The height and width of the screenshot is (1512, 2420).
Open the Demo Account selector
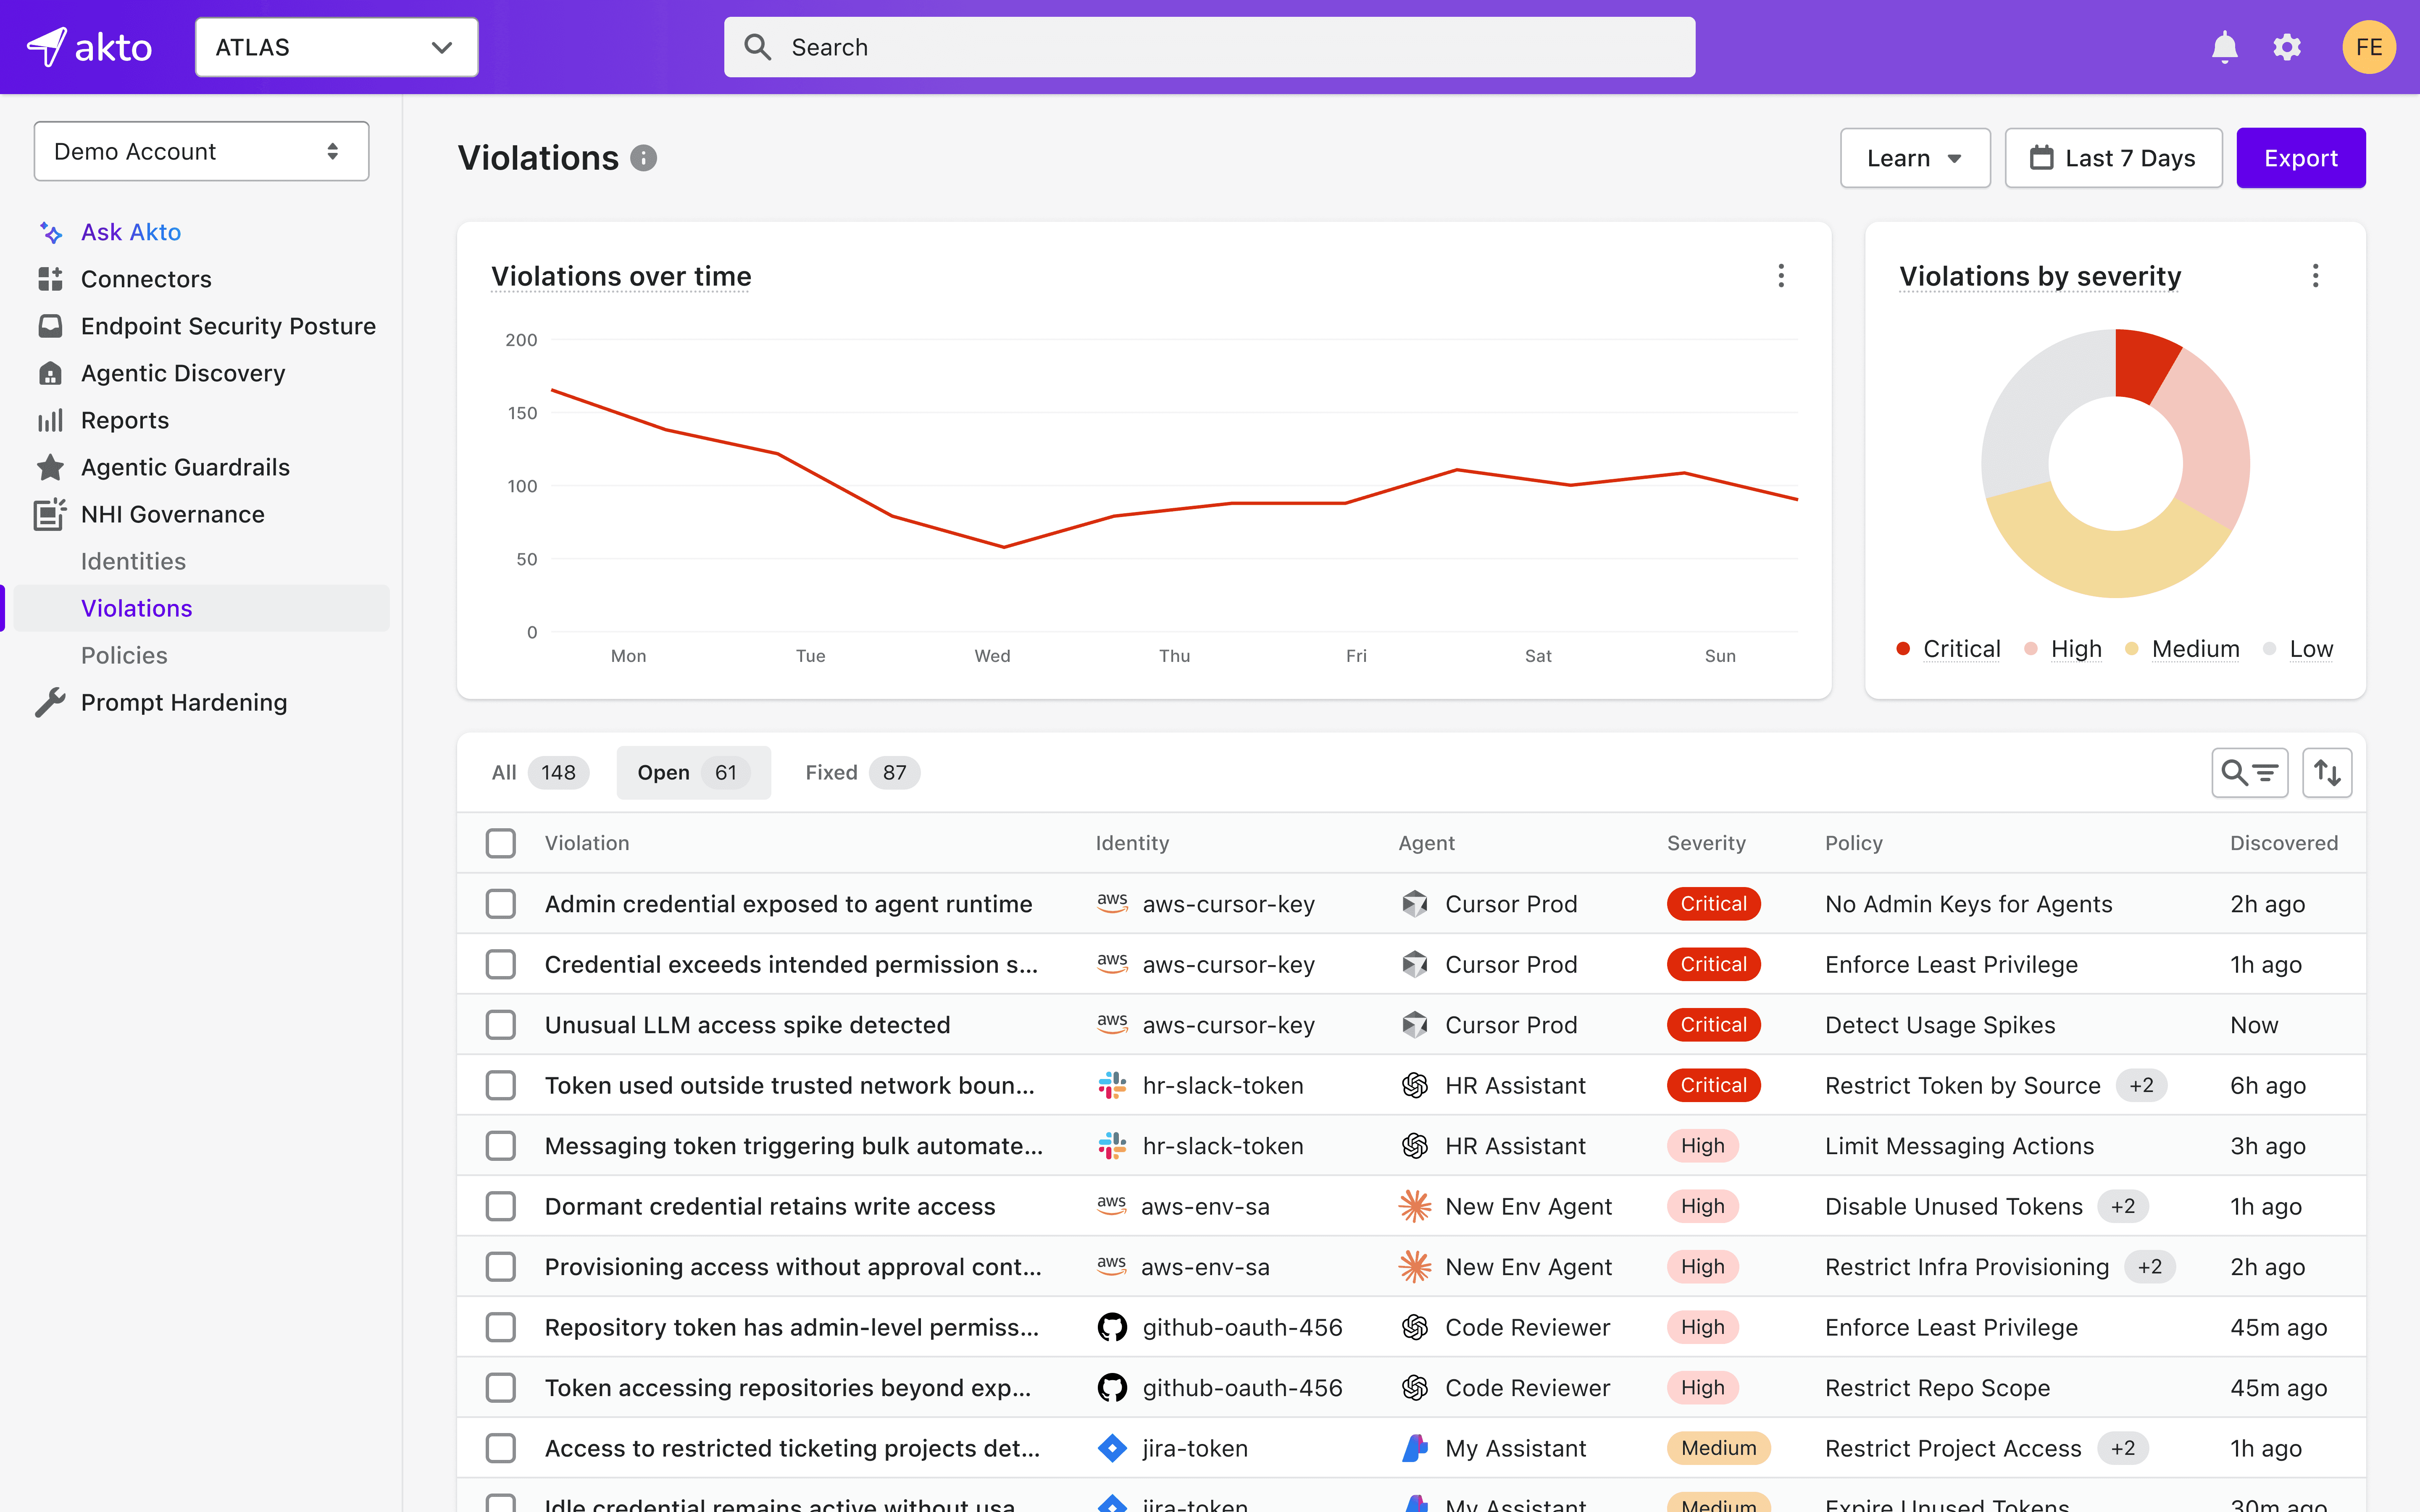tap(201, 151)
